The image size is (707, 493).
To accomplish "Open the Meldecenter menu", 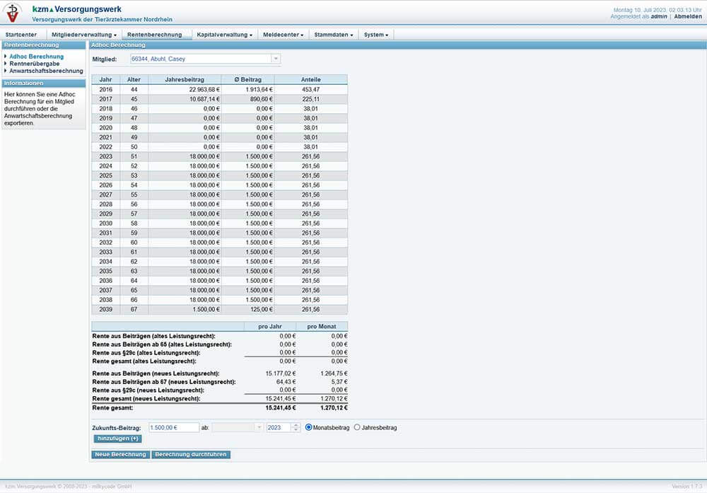I will (283, 34).
